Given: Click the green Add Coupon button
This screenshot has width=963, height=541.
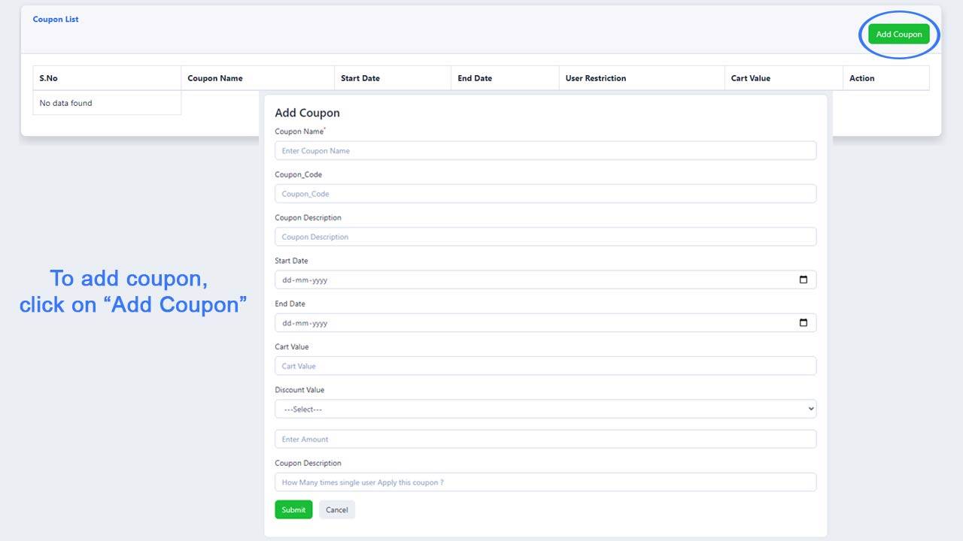Looking at the screenshot, I should [898, 34].
